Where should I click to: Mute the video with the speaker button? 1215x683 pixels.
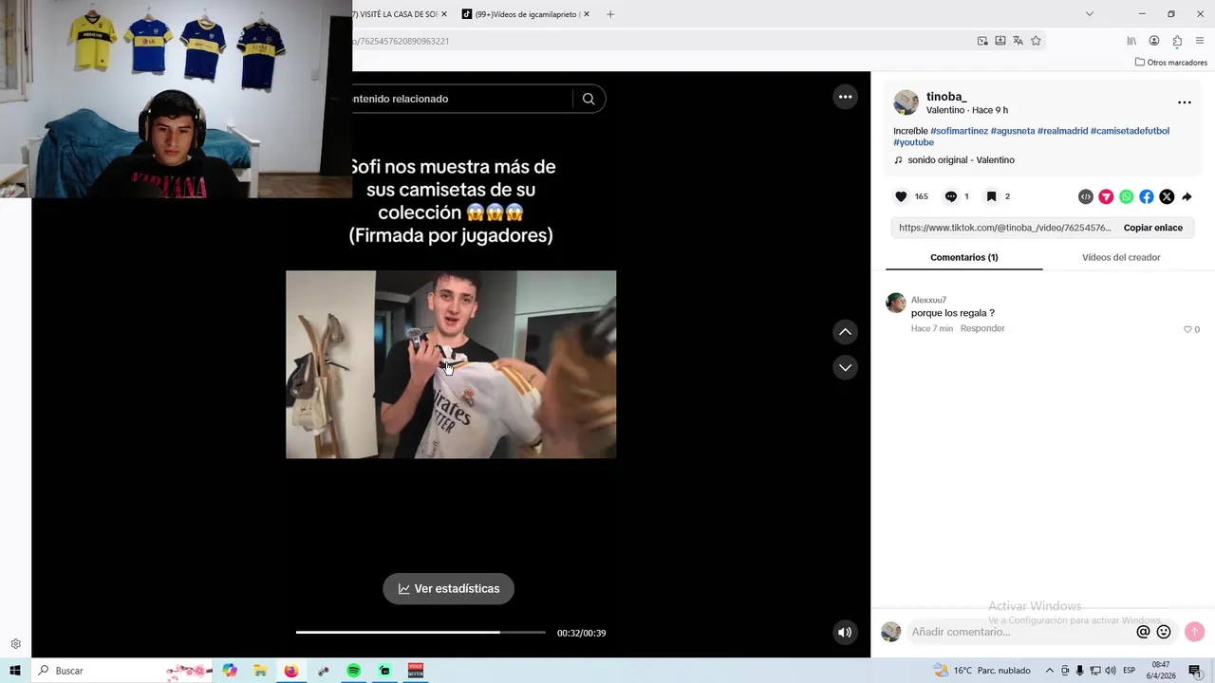click(844, 633)
